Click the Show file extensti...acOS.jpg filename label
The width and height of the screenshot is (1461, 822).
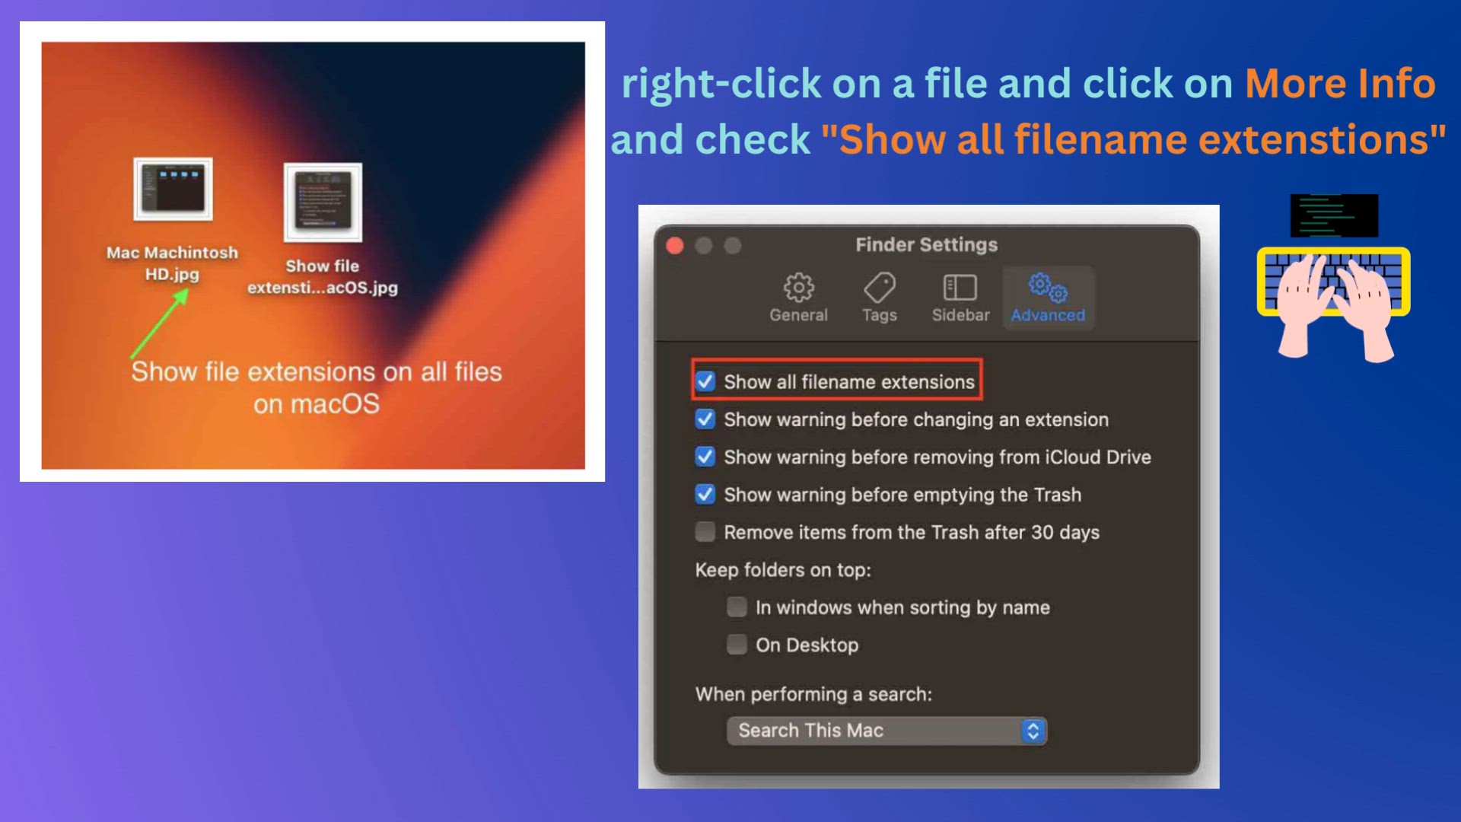(323, 277)
